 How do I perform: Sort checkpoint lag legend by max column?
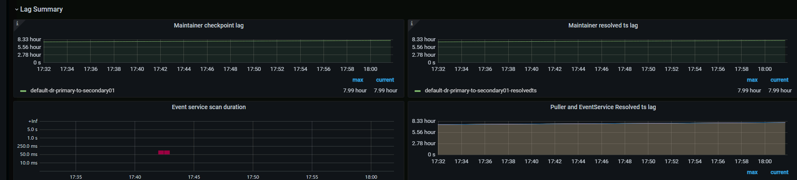[x=358, y=80]
